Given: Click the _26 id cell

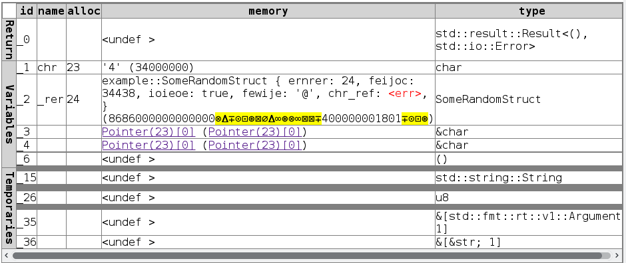Looking at the screenshot, I should [27, 198].
